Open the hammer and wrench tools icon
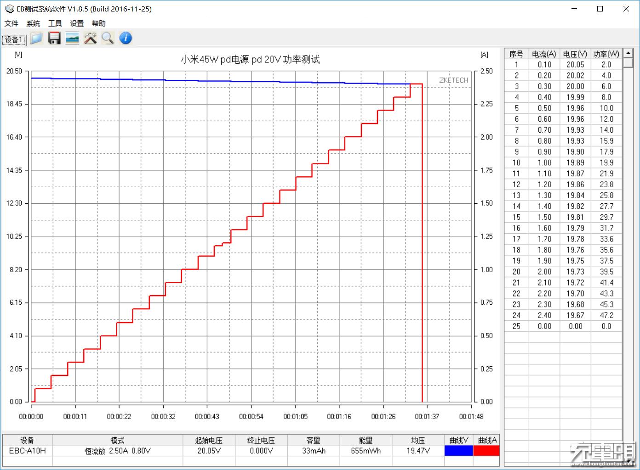 pos(90,38)
